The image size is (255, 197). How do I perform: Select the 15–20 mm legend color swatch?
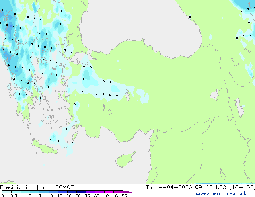[x=63, y=192]
